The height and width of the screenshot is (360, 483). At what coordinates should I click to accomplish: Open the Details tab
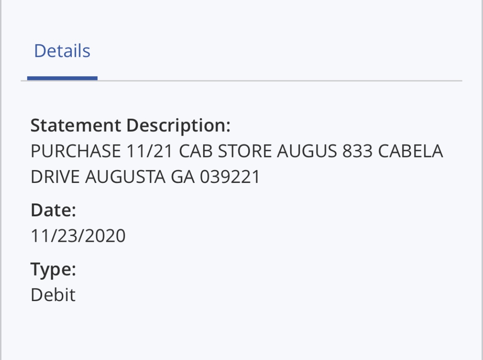point(62,51)
